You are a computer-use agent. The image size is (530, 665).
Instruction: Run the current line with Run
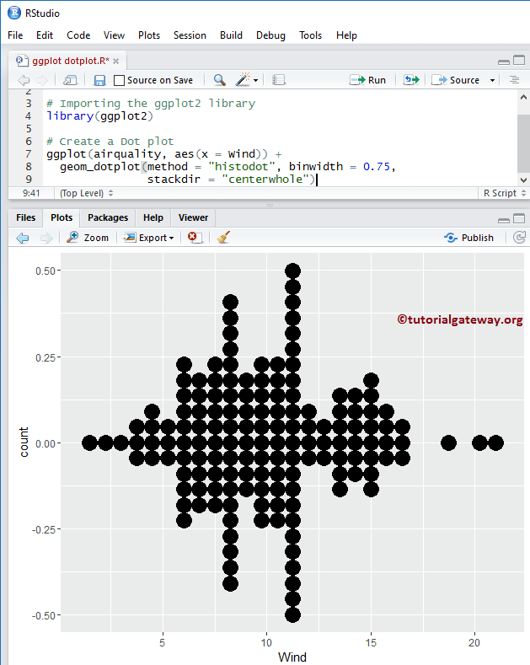click(x=367, y=80)
